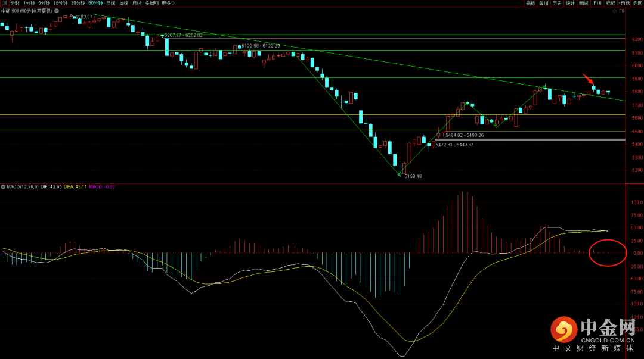The image size is (644, 359).
Task: Open the 多周期 multi-period view
Action: click(x=151, y=3)
